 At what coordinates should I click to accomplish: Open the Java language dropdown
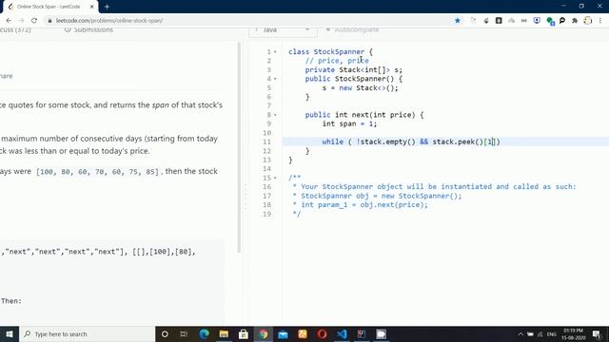click(283, 29)
